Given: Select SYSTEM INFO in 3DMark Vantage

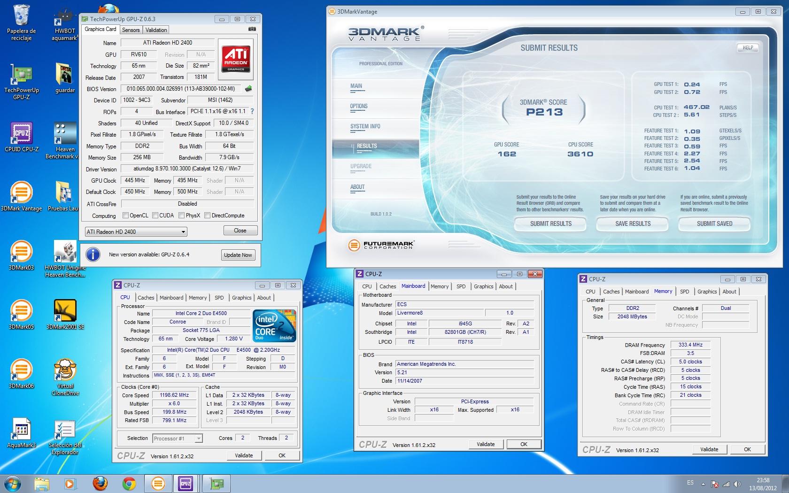Looking at the screenshot, I should tap(365, 126).
